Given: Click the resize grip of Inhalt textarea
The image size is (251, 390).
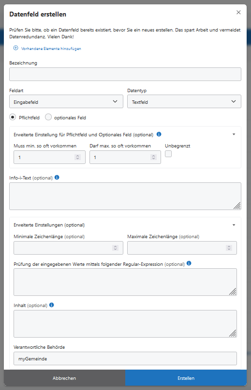Looking at the screenshot, I should [x=233, y=333].
